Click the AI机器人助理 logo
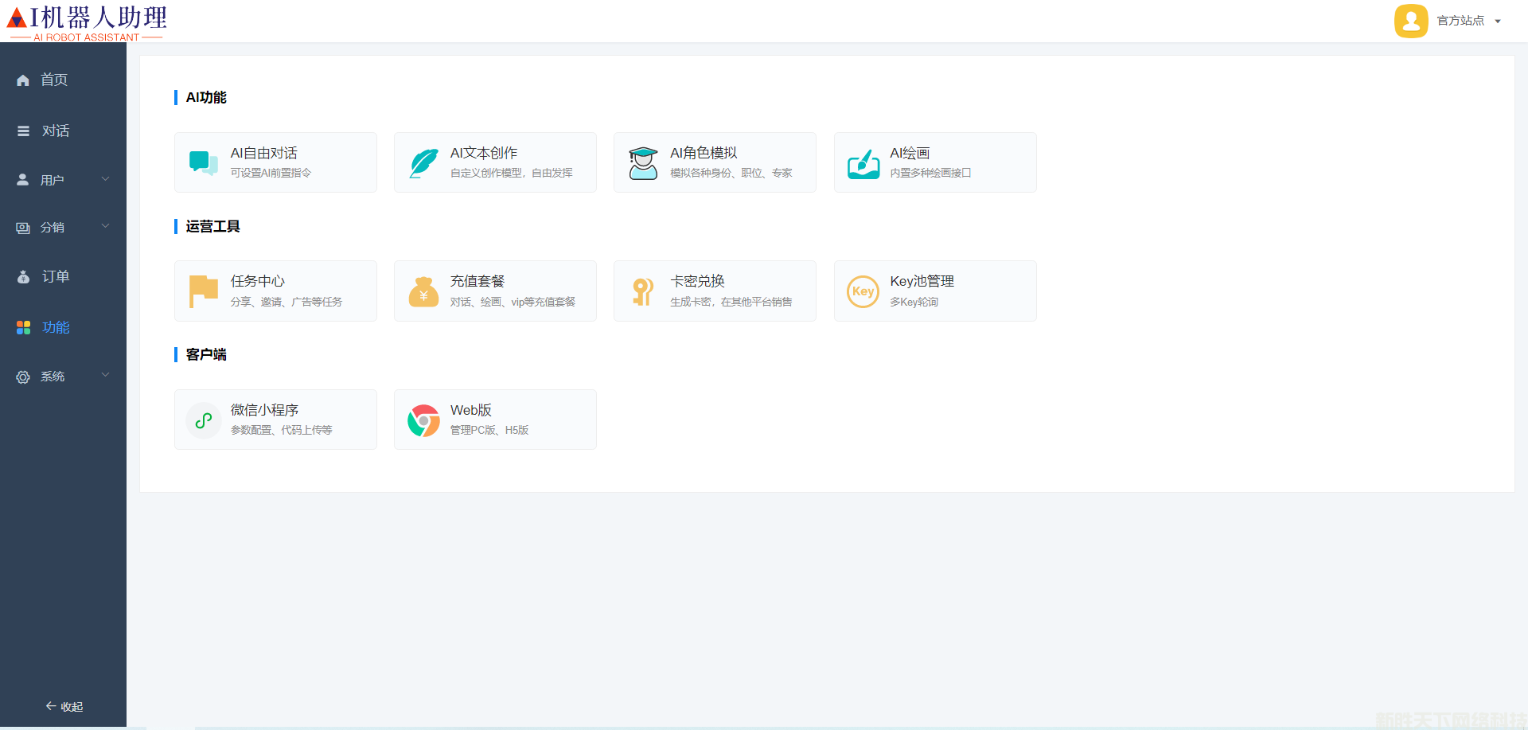 (87, 21)
